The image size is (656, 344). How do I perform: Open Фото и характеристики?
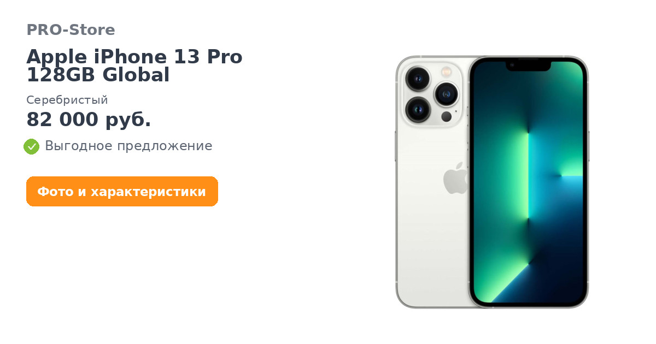pos(122,192)
